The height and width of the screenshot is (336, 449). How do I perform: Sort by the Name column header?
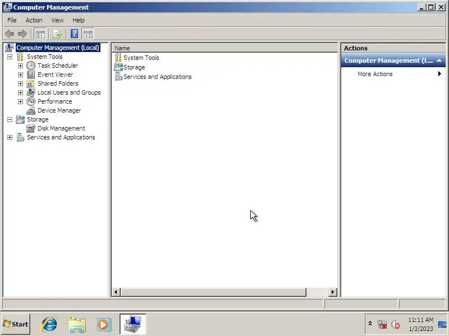(x=224, y=48)
